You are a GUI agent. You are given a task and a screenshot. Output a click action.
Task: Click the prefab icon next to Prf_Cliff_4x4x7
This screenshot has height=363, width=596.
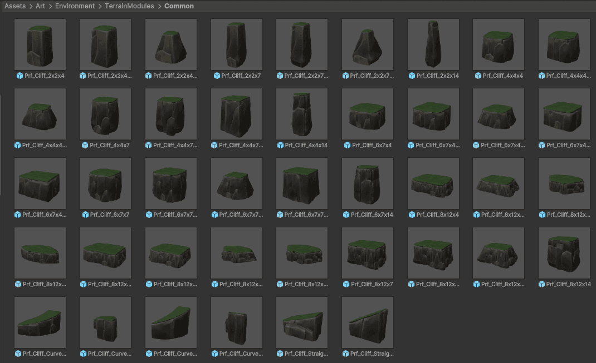pos(85,145)
